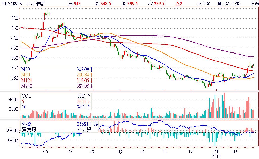Screen dimensions: 259x159
Task: Select the M60 moving average legend label
Action: coord(26,74)
